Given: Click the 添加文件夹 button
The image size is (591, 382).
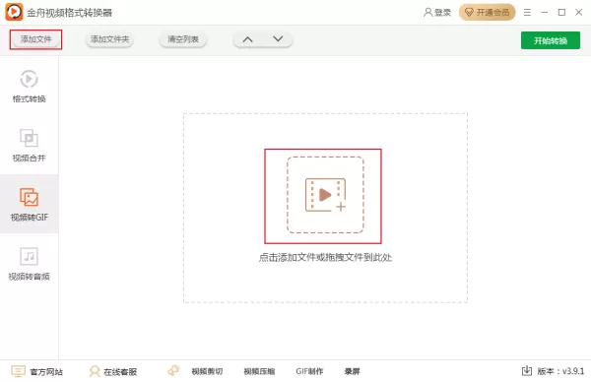Looking at the screenshot, I should click(x=109, y=39).
